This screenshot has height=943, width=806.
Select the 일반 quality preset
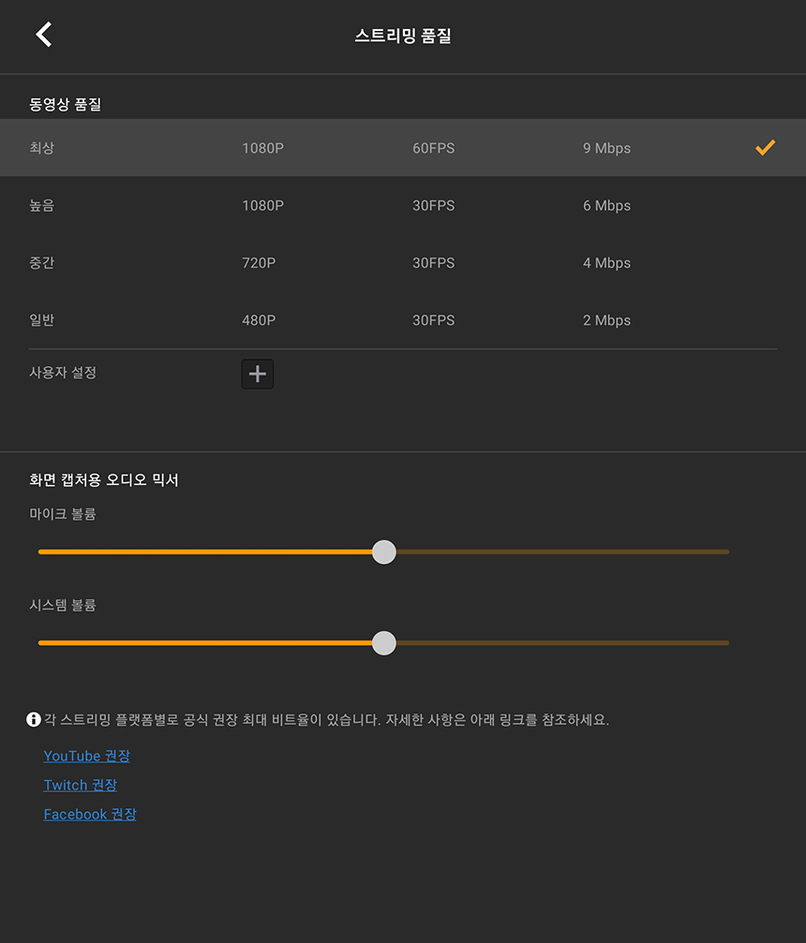click(403, 320)
